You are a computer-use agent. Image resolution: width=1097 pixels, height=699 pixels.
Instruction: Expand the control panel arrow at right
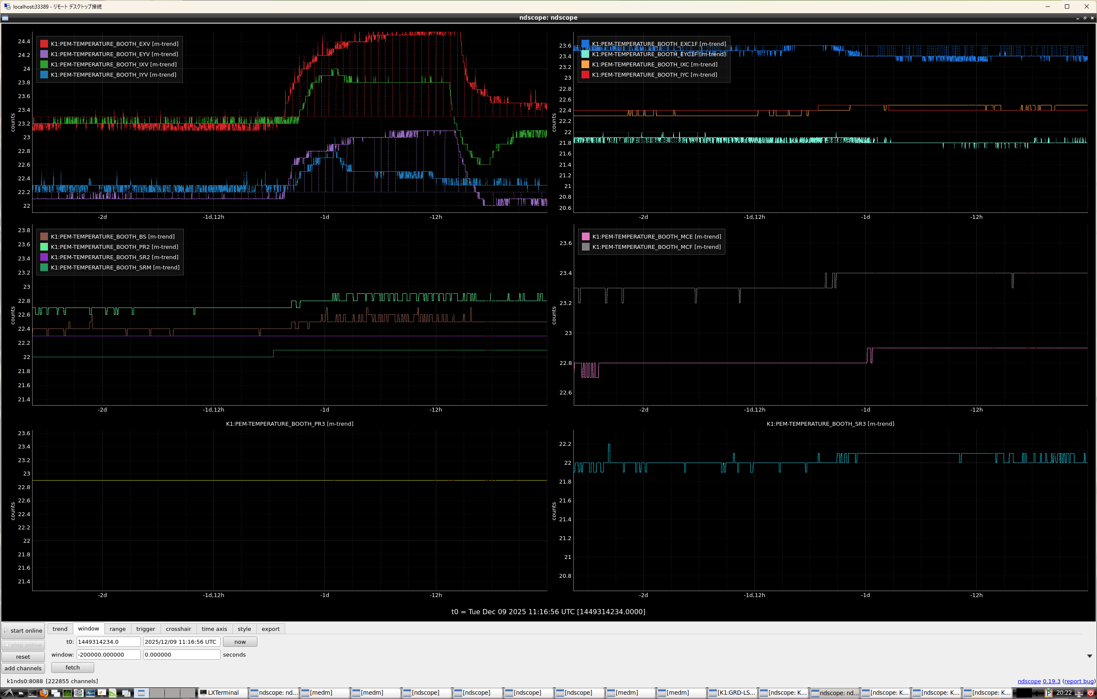point(1090,656)
